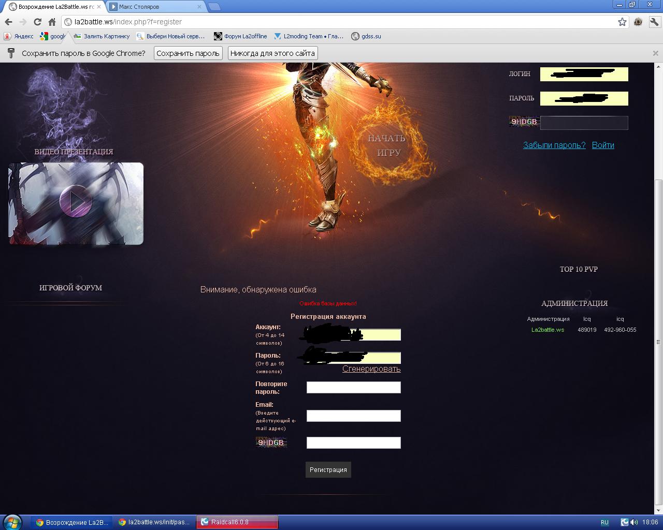Open the Выбери Новый серв... bookmark
Image resolution: width=663 pixels, height=530 pixels.
point(171,36)
